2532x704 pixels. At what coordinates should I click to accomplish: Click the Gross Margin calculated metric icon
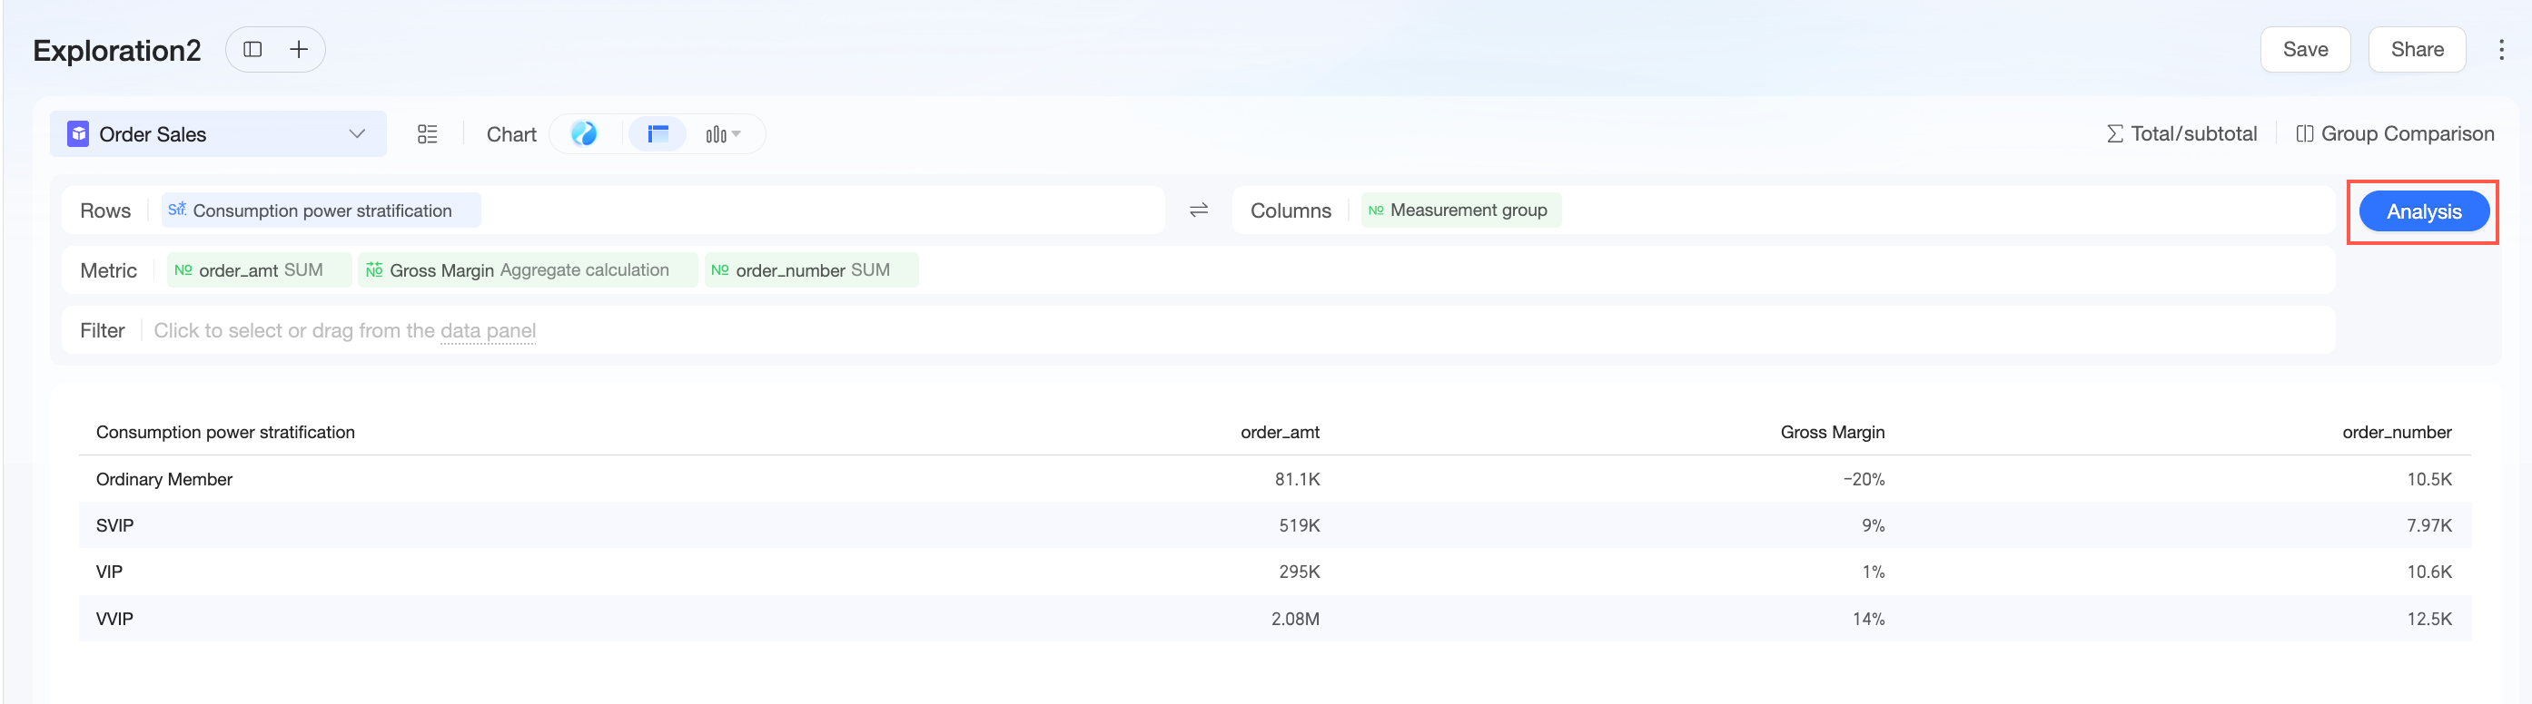[374, 270]
